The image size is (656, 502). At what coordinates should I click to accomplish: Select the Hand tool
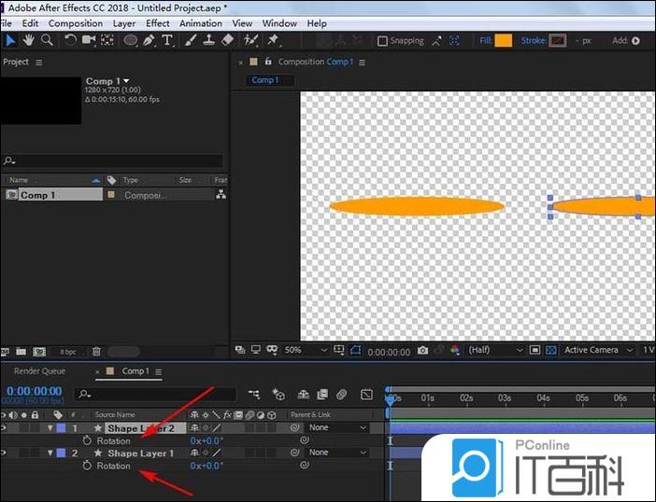coord(28,40)
